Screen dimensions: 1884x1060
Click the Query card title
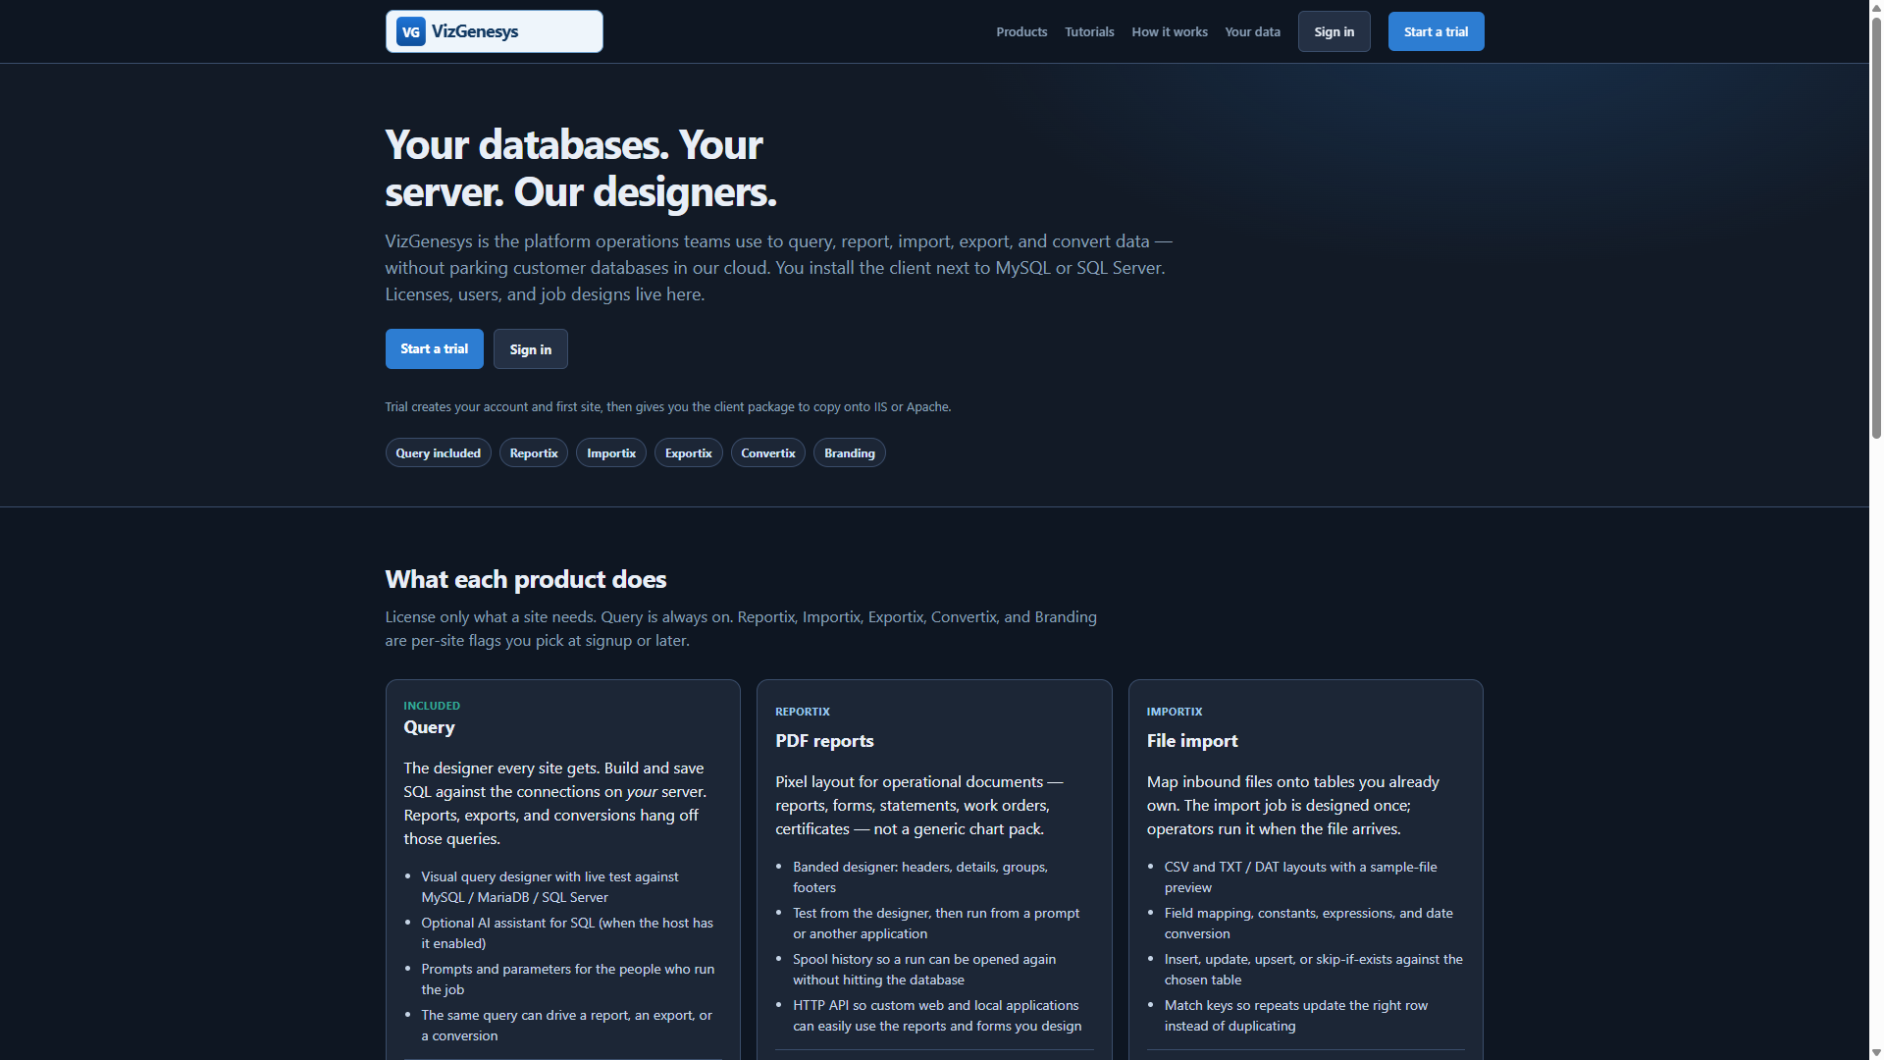pos(429,727)
